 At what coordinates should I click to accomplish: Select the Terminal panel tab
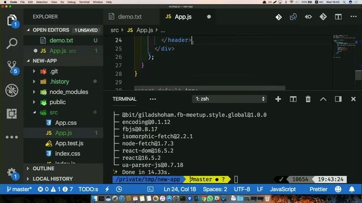click(x=124, y=99)
